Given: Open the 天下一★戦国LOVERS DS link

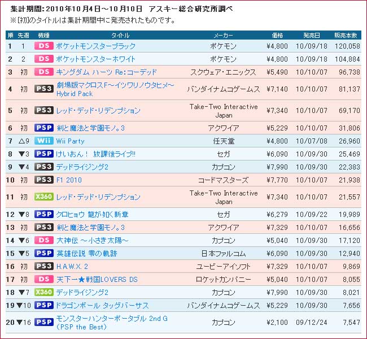Looking at the screenshot, I should coord(97,279).
